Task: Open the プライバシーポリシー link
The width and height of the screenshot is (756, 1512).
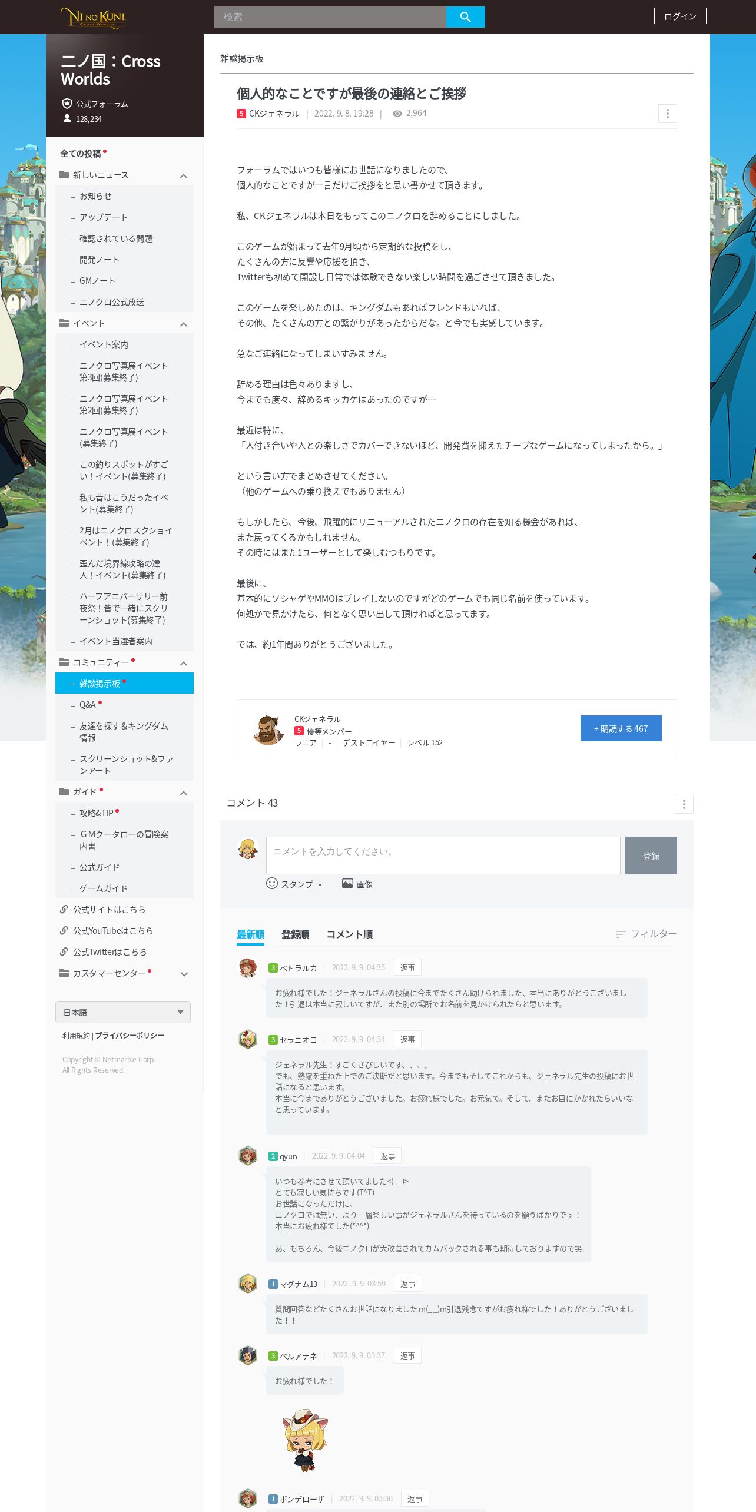Action: click(x=130, y=1036)
